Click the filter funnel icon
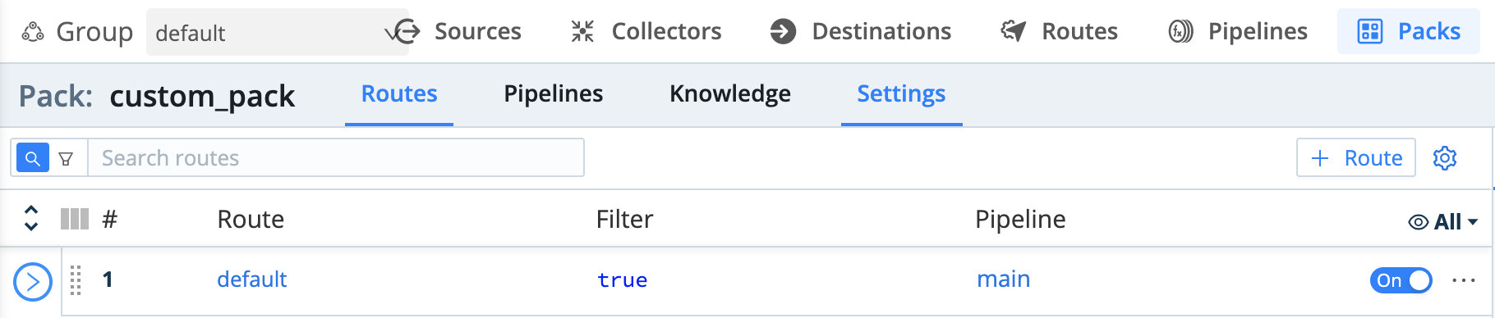Screen dimensions: 1495x318 (67, 158)
